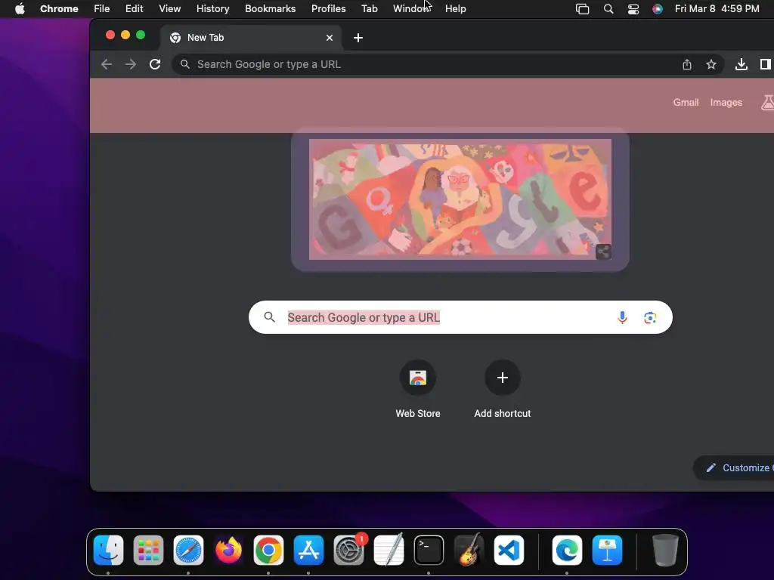Launch Visual Studio Code from the Dock
Image resolution: width=774 pixels, height=580 pixels.
tap(509, 550)
